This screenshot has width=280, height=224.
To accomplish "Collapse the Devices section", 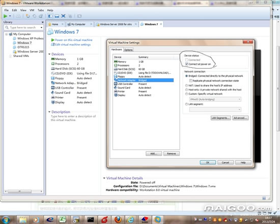I will pyautogui.click(x=49, y=54).
